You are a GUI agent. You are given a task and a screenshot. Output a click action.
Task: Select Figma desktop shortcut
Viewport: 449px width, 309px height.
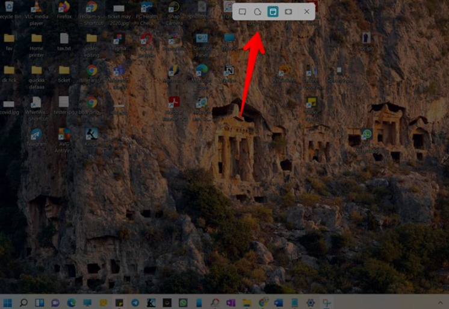(x=119, y=42)
